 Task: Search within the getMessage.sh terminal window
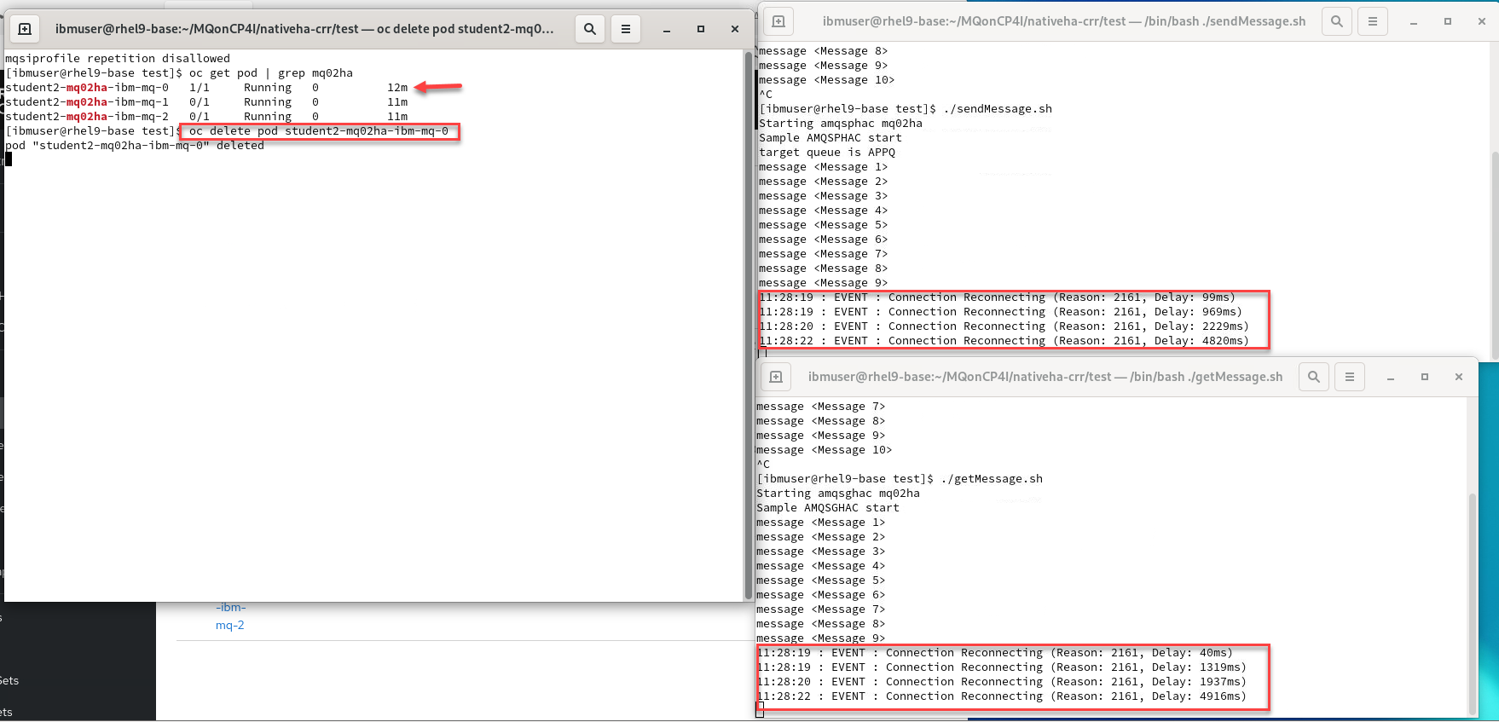click(1313, 377)
